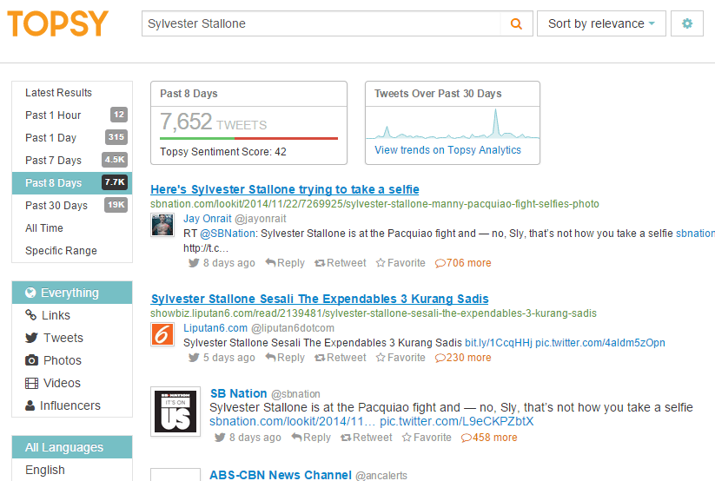Click Jay Onrait avatar thumbnail

coord(162,225)
